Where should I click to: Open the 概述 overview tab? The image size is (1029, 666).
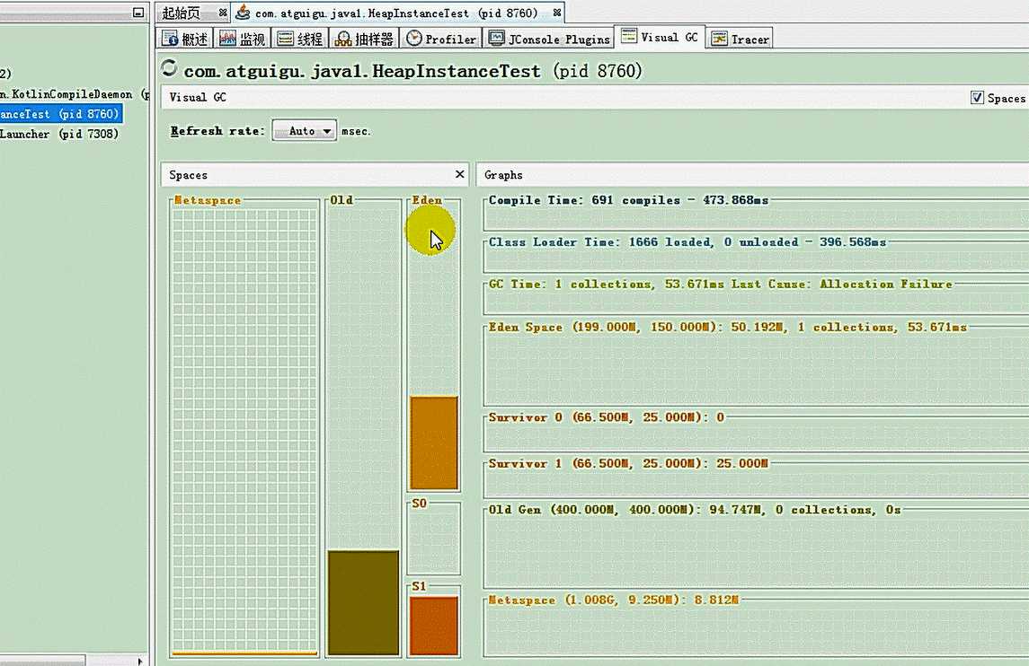185,39
